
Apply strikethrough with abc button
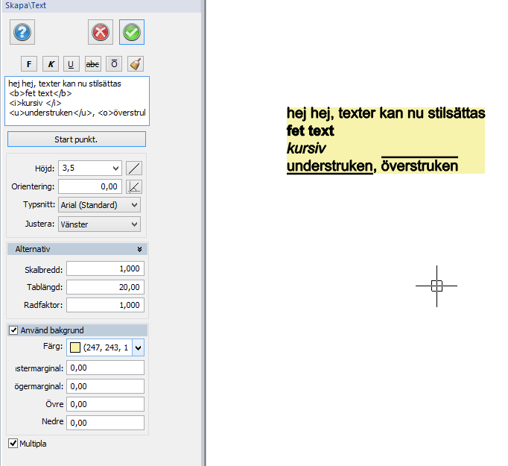tap(92, 64)
